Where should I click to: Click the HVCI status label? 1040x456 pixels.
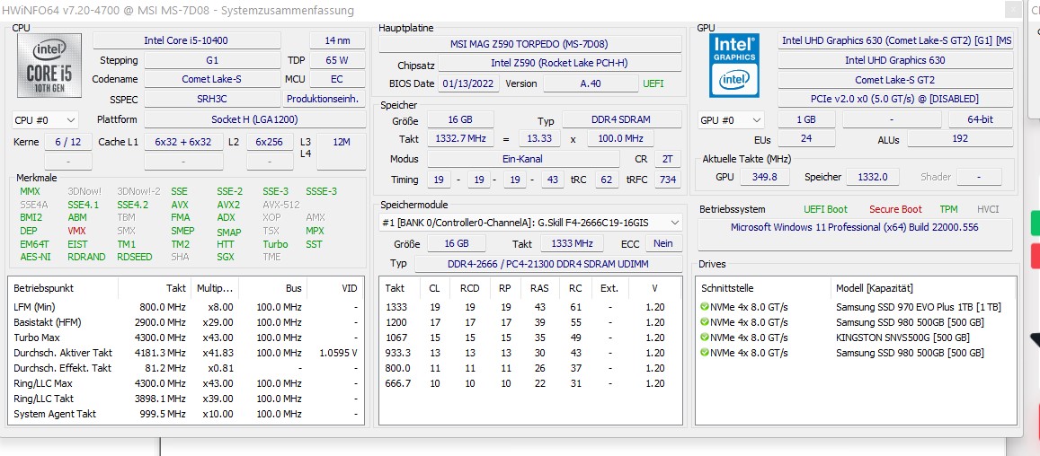tap(988, 209)
